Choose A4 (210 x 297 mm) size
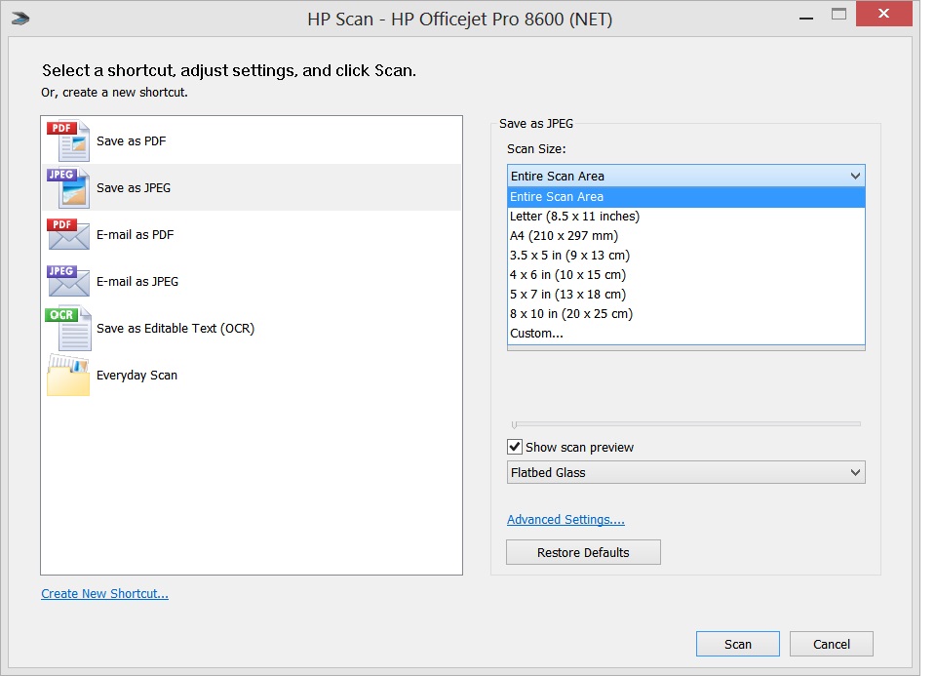The width and height of the screenshot is (936, 676). pos(685,236)
